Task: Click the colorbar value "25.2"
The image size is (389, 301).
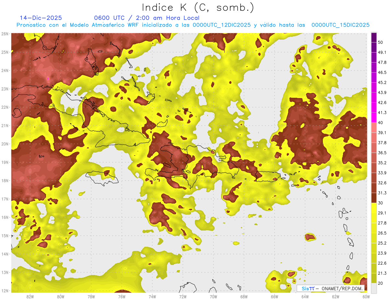Action: coord(382,243)
